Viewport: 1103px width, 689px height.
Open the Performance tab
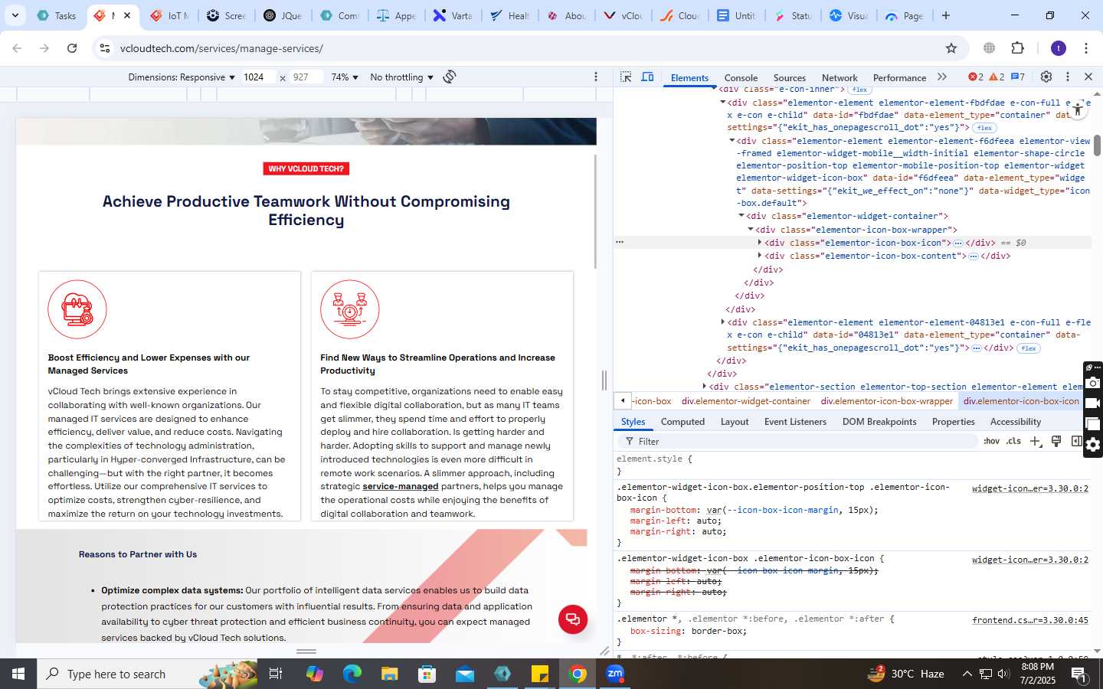(x=899, y=77)
